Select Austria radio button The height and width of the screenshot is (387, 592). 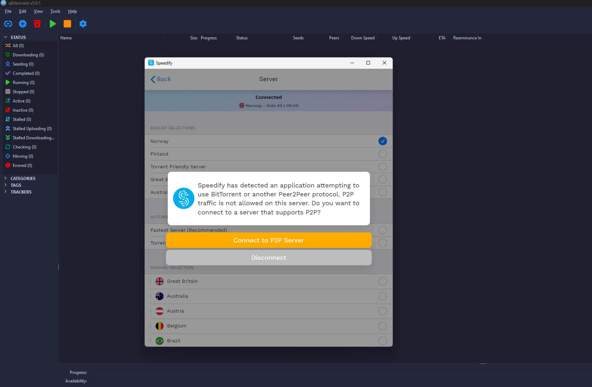tap(382, 311)
